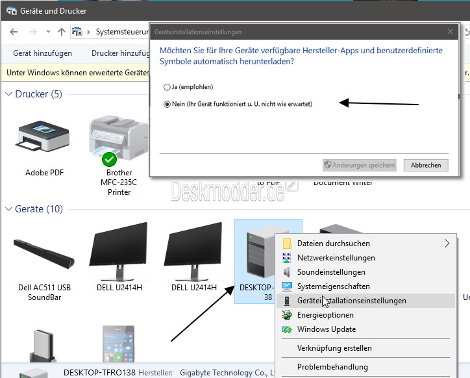Screen dimensions: 470x378
Task: Choose the Ja (empfohlen) radio option
Action: [x=167, y=87]
